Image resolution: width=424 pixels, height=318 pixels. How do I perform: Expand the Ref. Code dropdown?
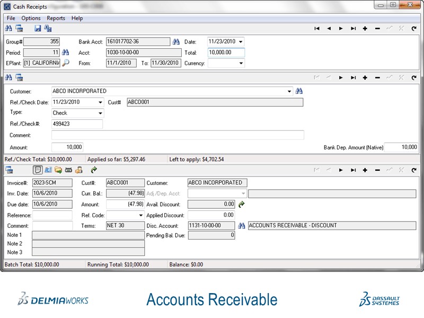[x=140, y=215]
